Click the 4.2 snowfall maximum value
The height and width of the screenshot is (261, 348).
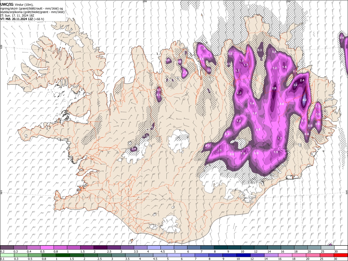click(304, 100)
